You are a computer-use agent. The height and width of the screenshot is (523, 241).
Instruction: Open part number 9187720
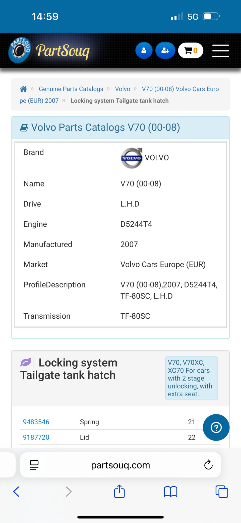(x=36, y=437)
